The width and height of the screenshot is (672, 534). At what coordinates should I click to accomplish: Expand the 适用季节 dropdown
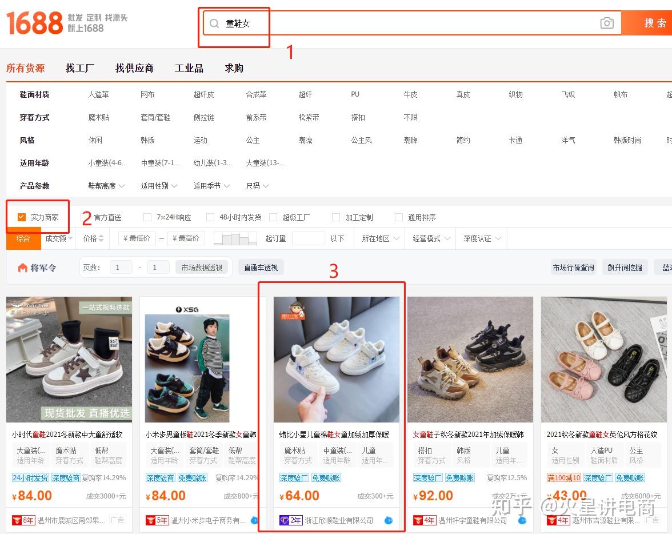click(211, 186)
